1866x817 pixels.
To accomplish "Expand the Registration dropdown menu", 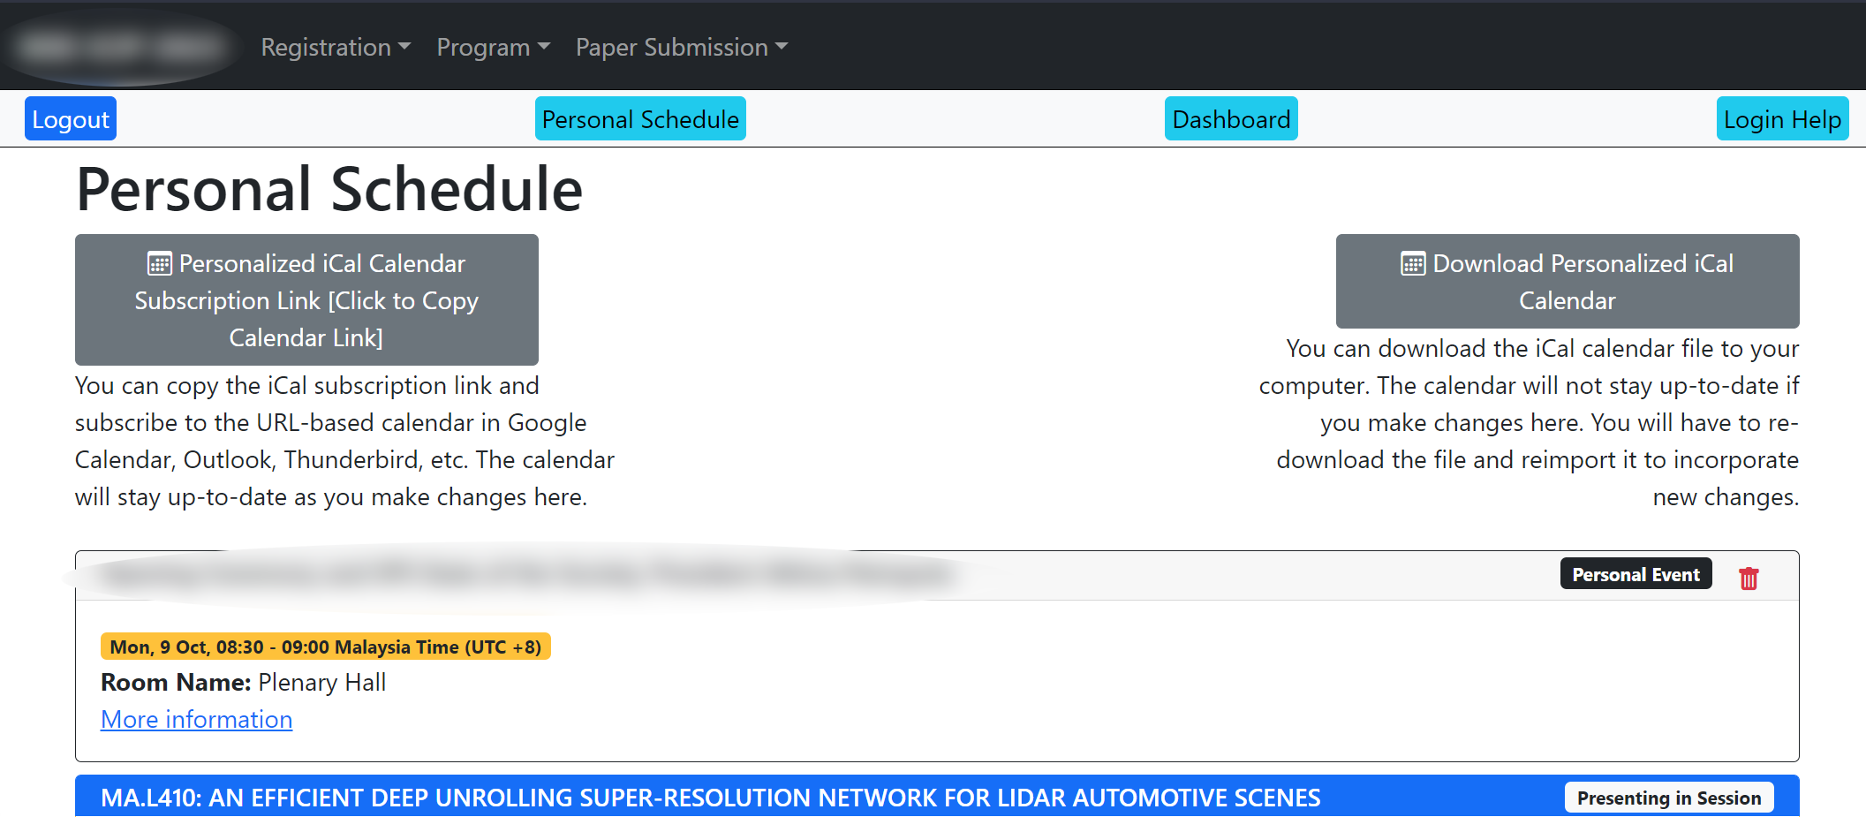I will coord(336,47).
